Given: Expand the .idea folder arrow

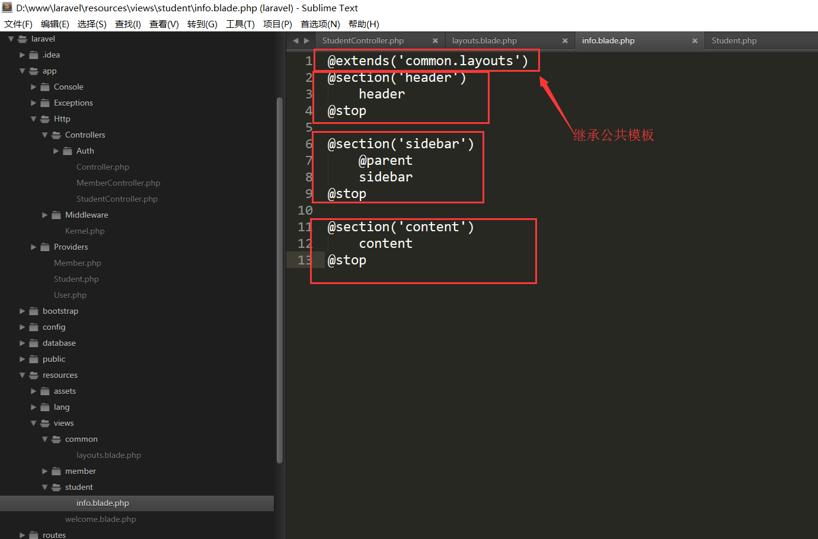Looking at the screenshot, I should point(22,55).
